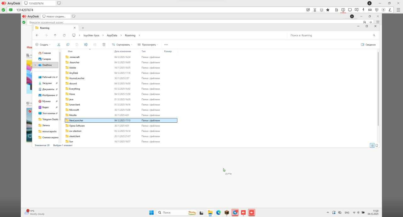Open the .minecraft folder row
The height and width of the screenshot is (217, 403).
click(75, 57)
